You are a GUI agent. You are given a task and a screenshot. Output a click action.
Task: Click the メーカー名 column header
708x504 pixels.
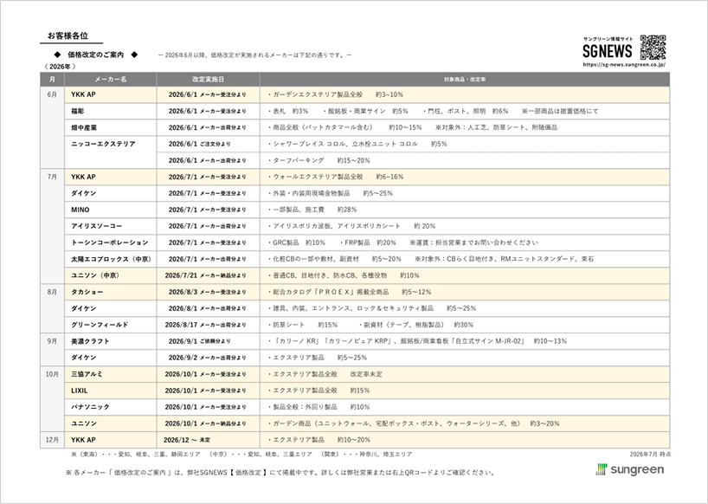click(x=111, y=80)
